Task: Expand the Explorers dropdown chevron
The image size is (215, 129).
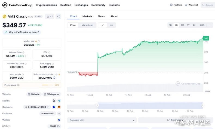Action: (59, 113)
